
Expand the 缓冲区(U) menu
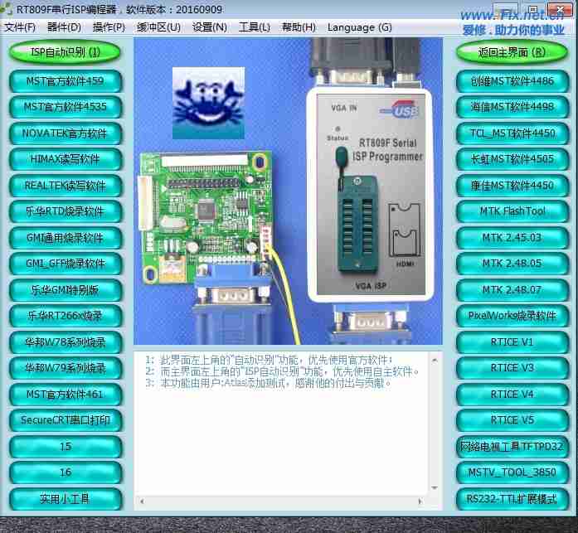click(158, 27)
